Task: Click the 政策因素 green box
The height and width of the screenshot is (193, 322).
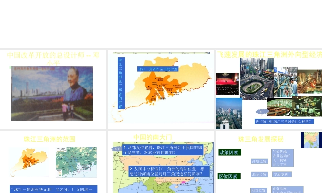Action: click(230, 152)
